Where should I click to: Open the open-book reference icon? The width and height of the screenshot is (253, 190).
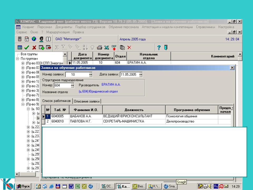point(48,39)
